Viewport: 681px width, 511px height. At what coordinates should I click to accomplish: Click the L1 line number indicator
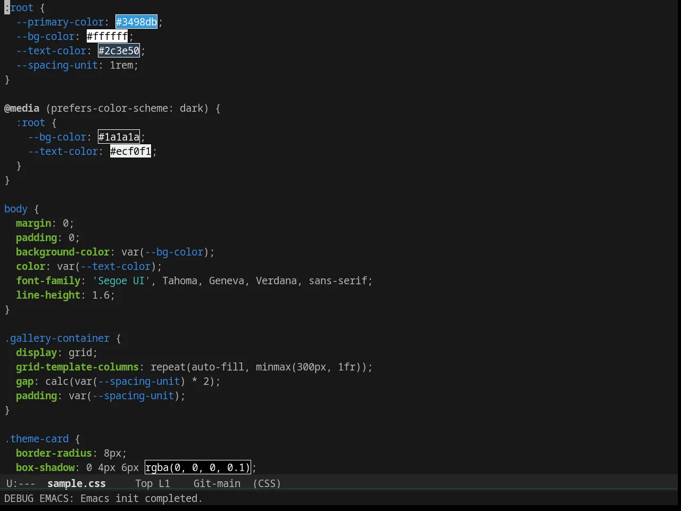point(164,483)
